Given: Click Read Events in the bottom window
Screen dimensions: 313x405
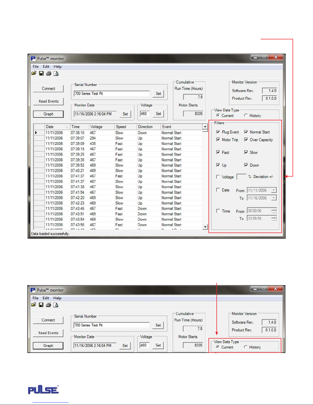Looking at the screenshot, I should [48, 333].
